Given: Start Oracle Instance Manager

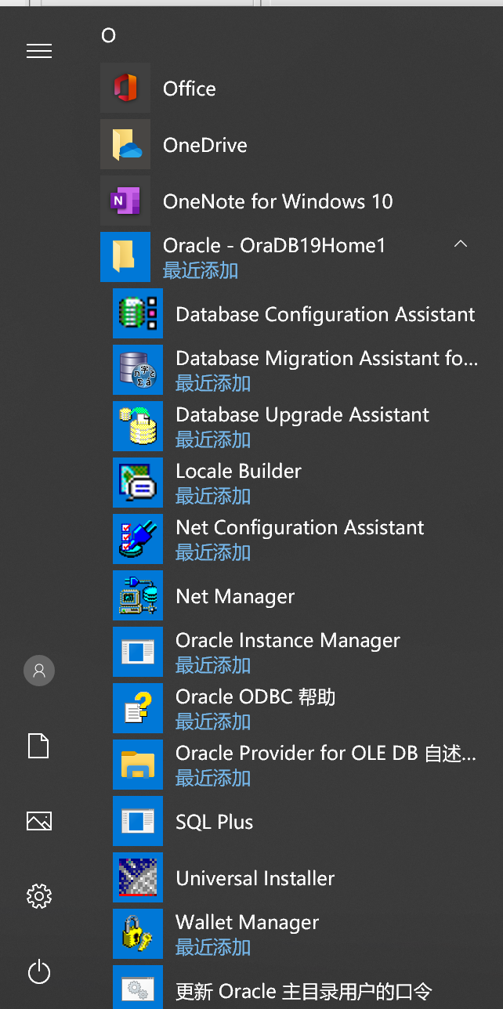Looking at the screenshot, I should 288,640.
